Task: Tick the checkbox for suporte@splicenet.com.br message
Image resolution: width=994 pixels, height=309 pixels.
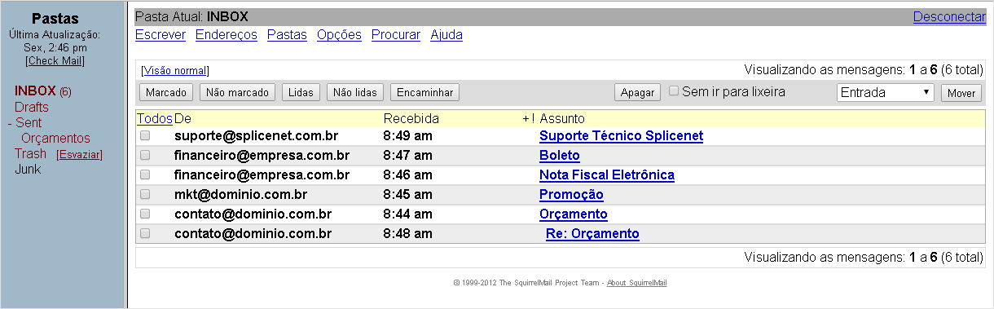Action: click(145, 135)
